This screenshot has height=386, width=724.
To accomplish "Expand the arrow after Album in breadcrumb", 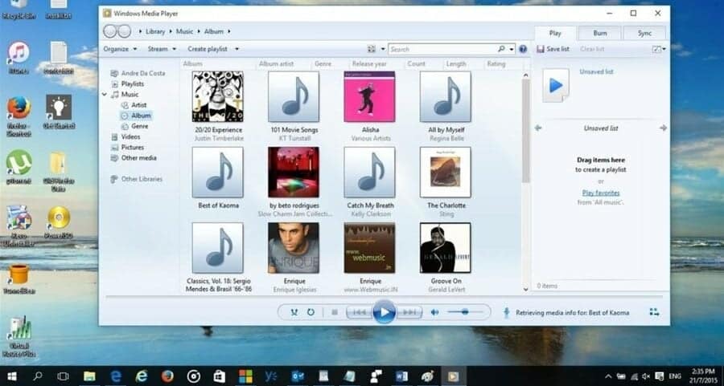I will pyautogui.click(x=229, y=31).
